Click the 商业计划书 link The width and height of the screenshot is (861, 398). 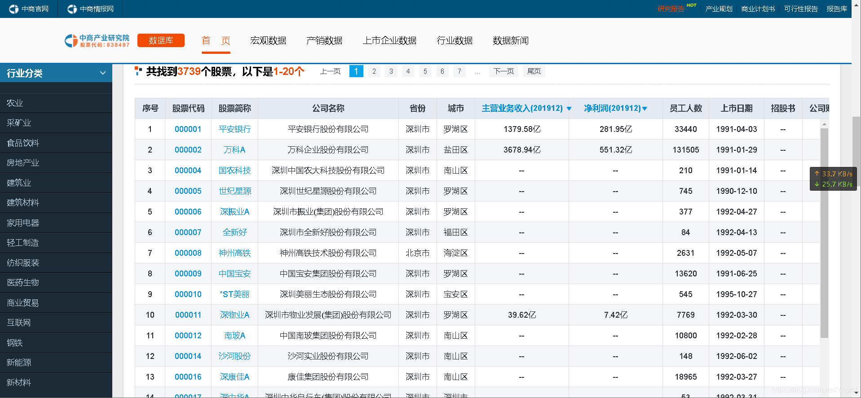click(x=758, y=9)
